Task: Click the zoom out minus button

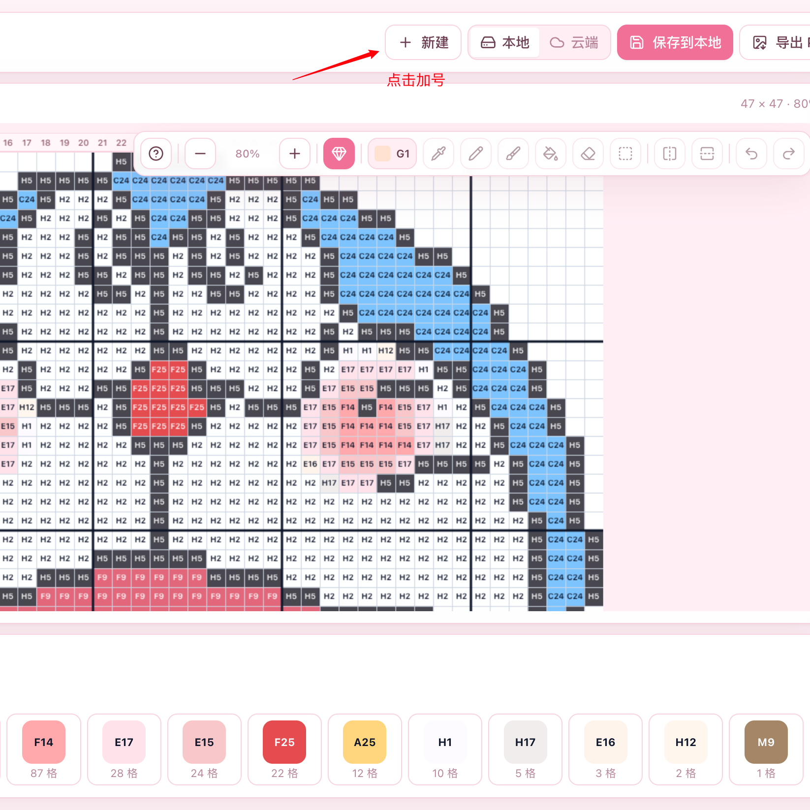Action: point(200,154)
